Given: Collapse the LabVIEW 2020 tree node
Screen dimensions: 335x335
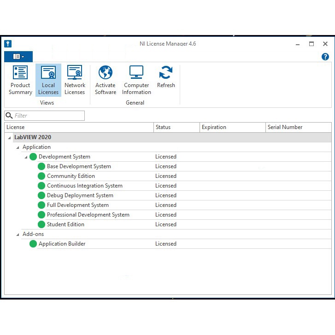Looking at the screenshot, I should [10, 137].
